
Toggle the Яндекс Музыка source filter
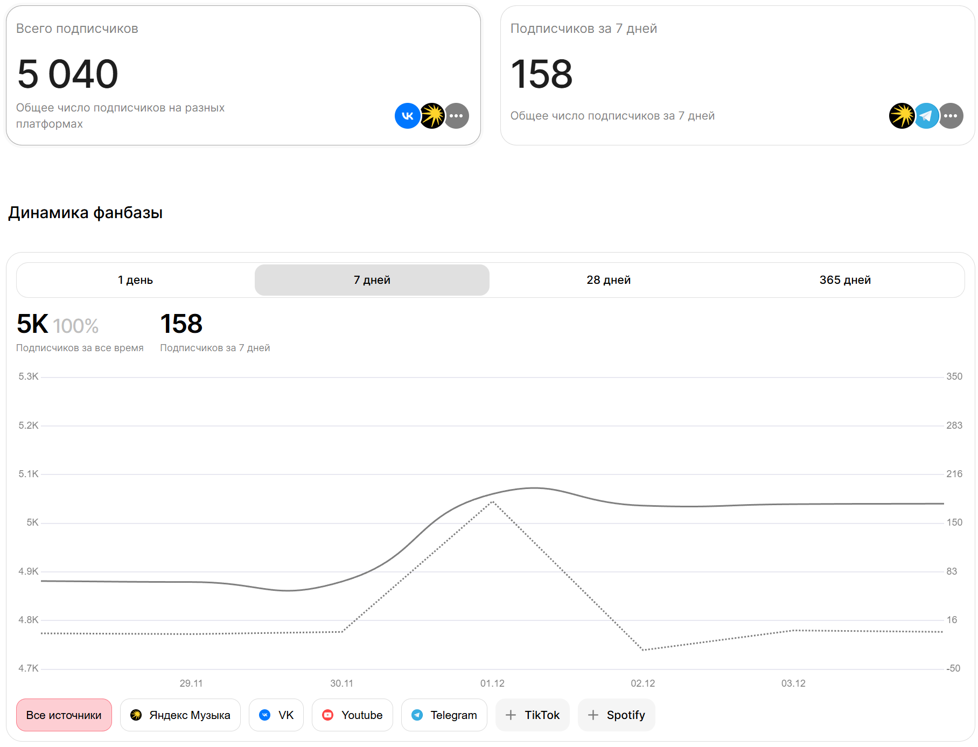tap(180, 715)
